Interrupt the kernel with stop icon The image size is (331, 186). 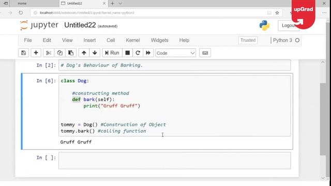(x=128, y=53)
